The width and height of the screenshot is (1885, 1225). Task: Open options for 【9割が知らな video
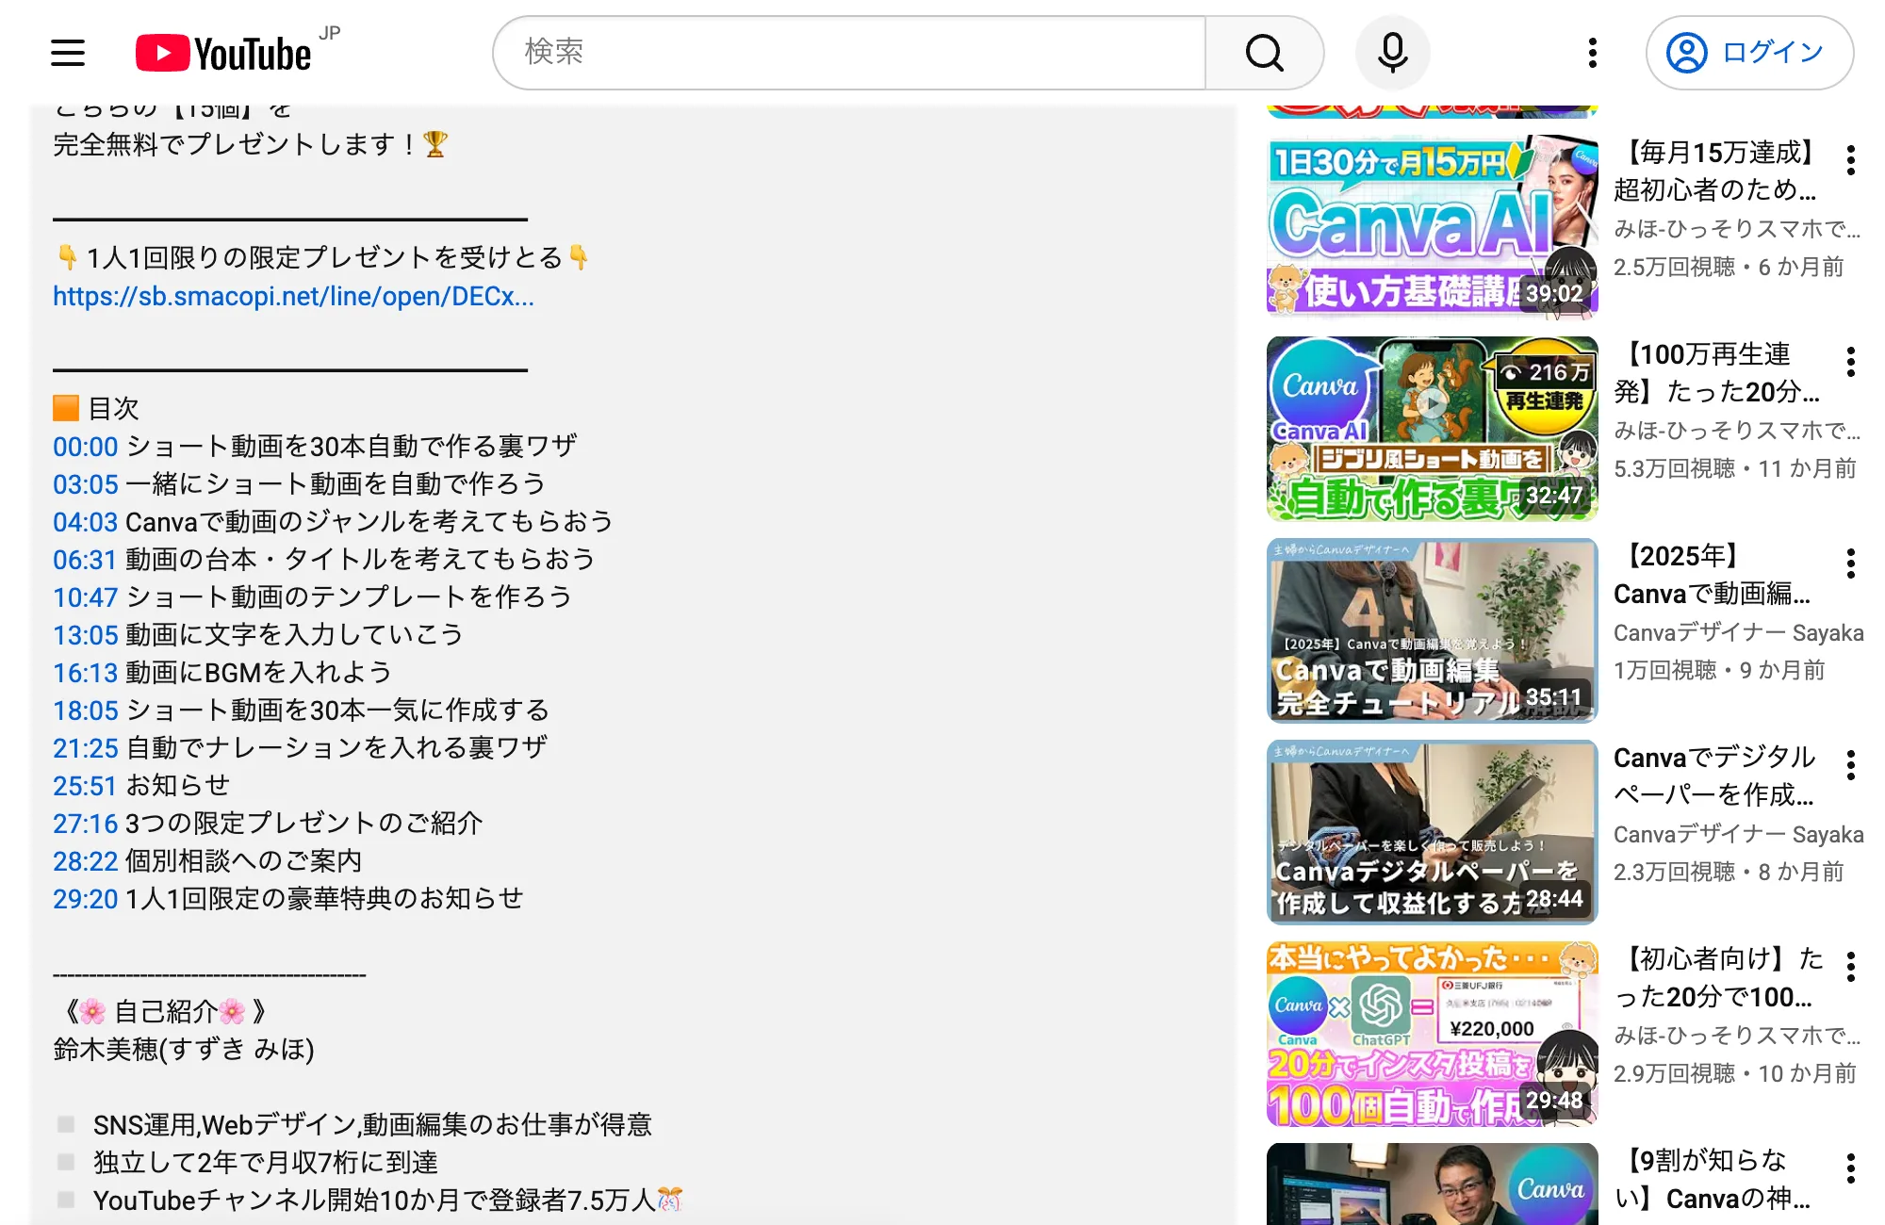(1851, 1168)
